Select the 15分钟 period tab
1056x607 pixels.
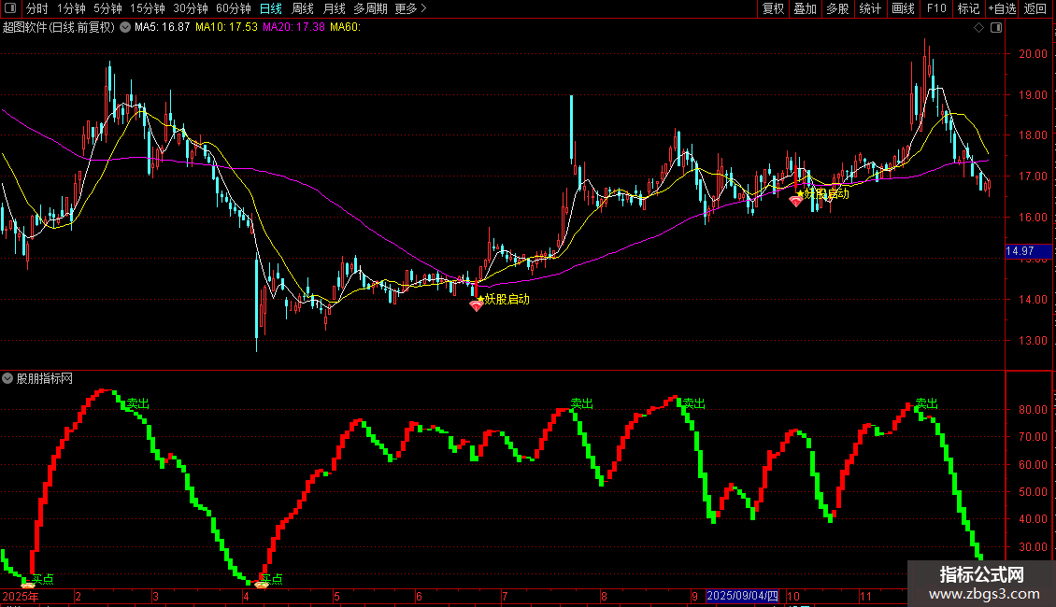click(148, 8)
